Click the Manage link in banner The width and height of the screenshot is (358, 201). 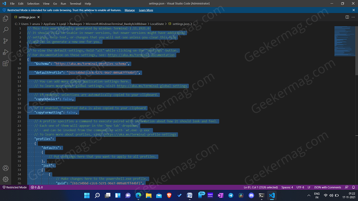point(129,10)
